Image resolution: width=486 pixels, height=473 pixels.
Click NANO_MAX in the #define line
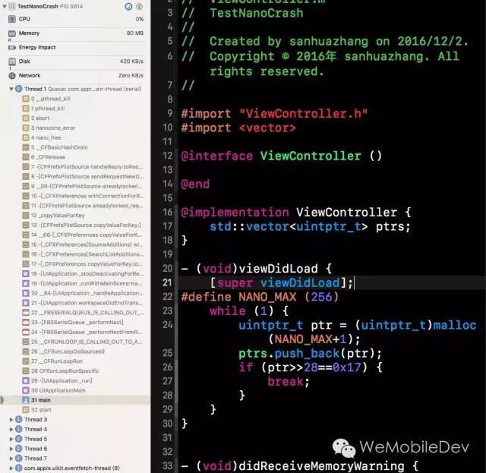(267, 298)
